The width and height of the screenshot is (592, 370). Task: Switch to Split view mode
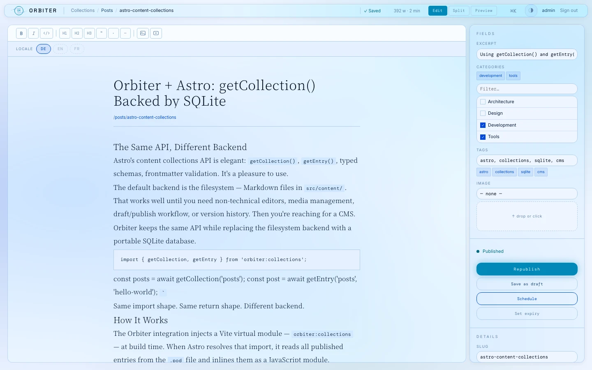[x=459, y=11]
